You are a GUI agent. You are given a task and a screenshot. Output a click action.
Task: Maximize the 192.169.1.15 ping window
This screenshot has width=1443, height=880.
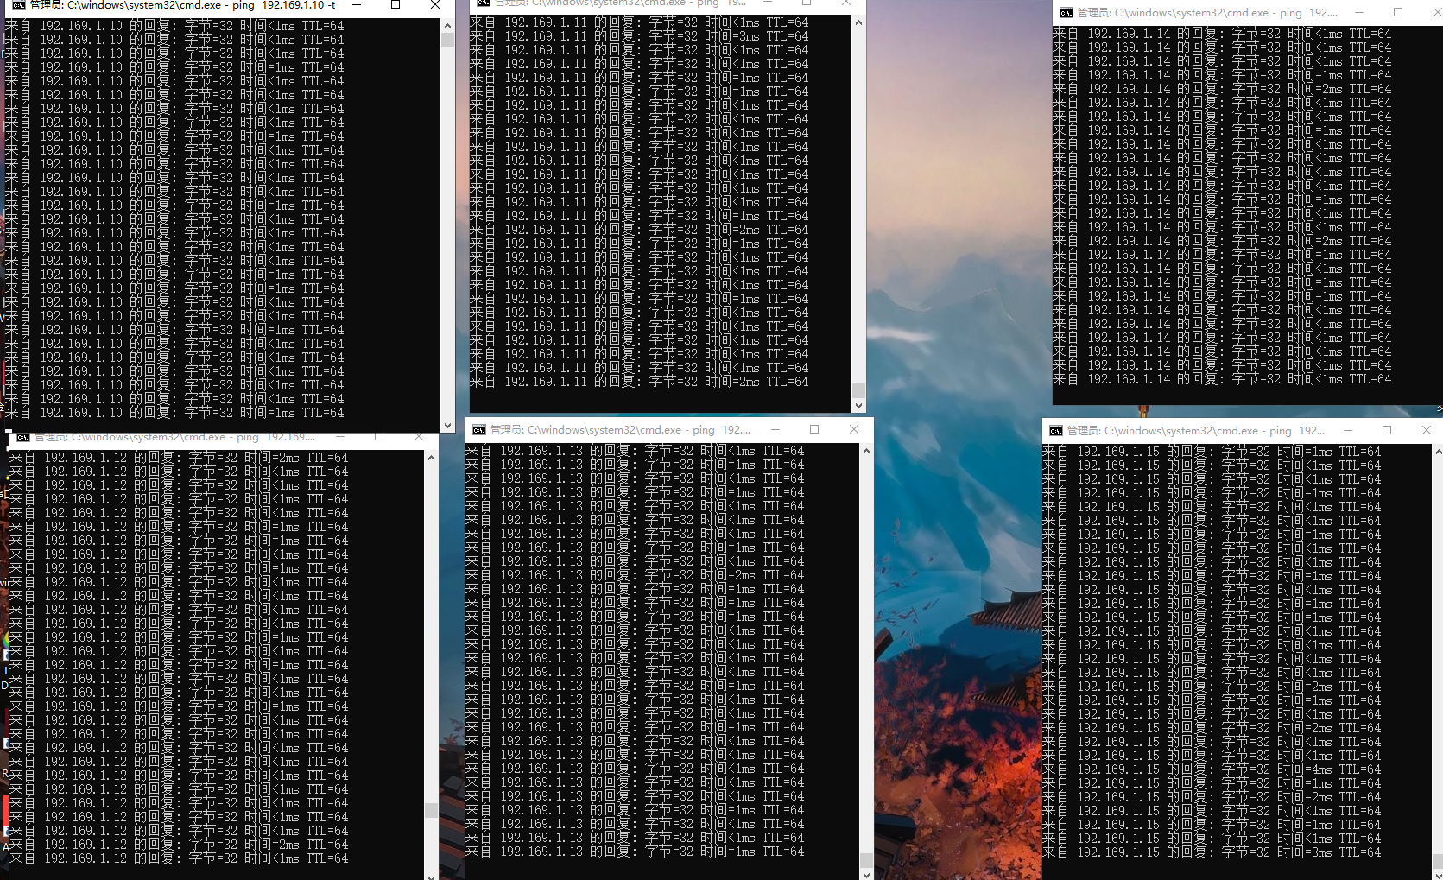click(x=1387, y=431)
